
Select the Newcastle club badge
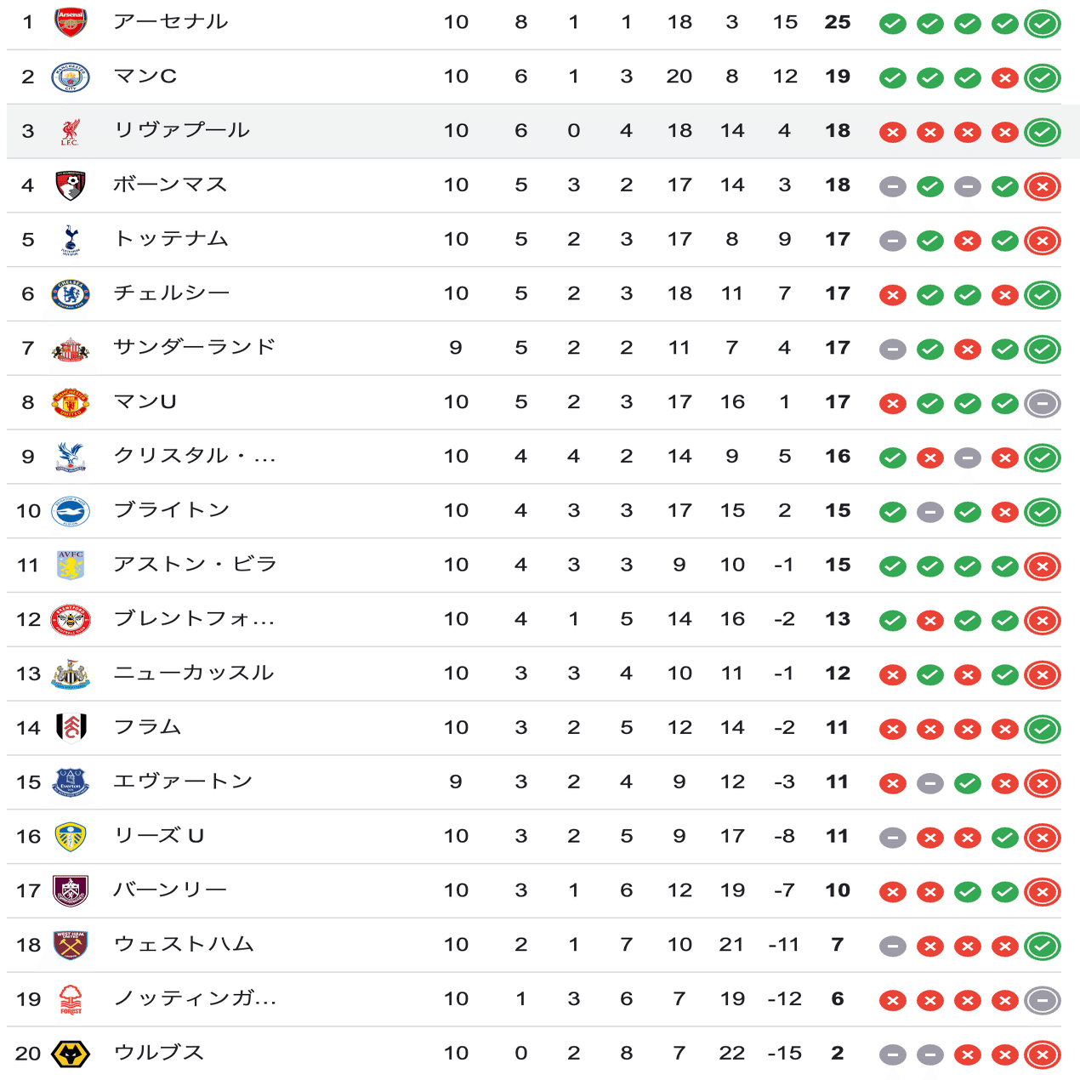[71, 673]
